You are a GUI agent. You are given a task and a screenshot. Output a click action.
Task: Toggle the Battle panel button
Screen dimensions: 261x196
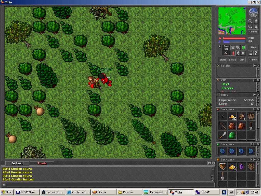pos(232,60)
